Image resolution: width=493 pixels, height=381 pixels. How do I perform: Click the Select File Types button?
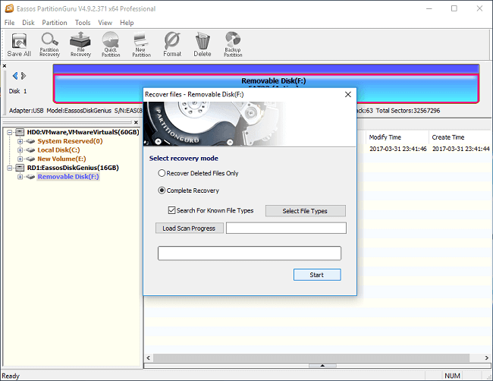306,211
